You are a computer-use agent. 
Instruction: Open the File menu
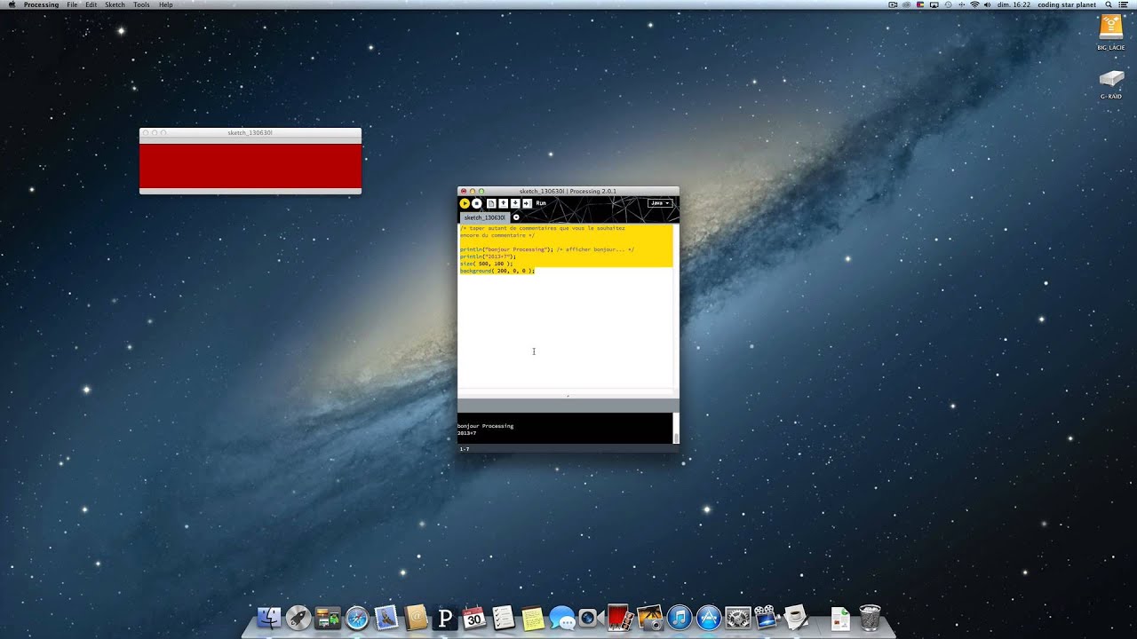(x=72, y=4)
